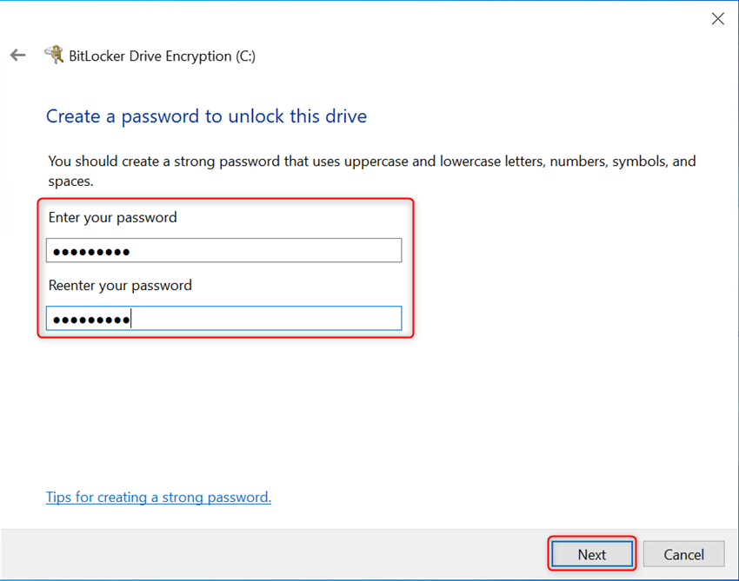
Task: Click the 'Enter your password' label
Action: coord(112,217)
